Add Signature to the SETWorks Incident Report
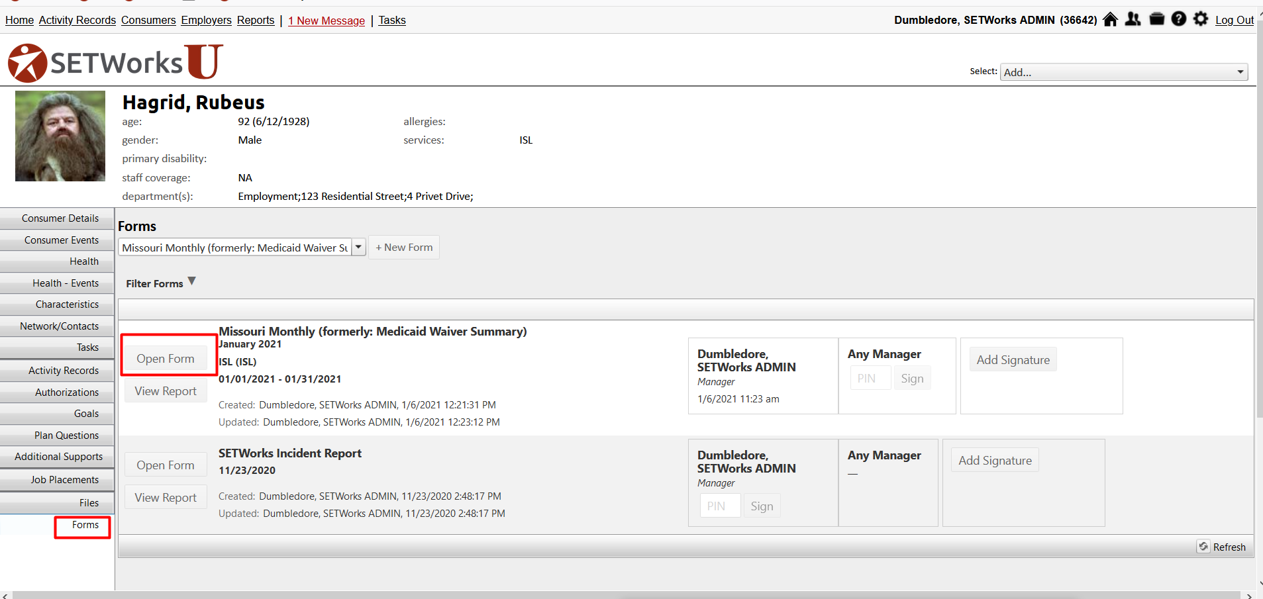Viewport: 1263px width, 599px height. point(995,461)
